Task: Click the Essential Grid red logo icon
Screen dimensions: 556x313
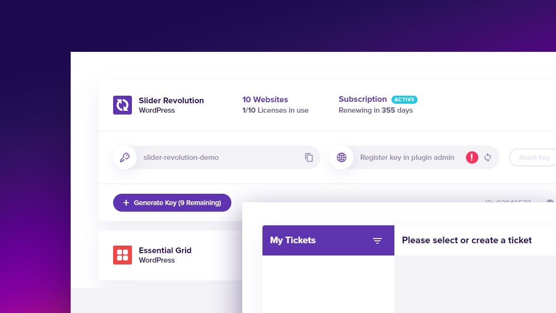Action: (123, 255)
